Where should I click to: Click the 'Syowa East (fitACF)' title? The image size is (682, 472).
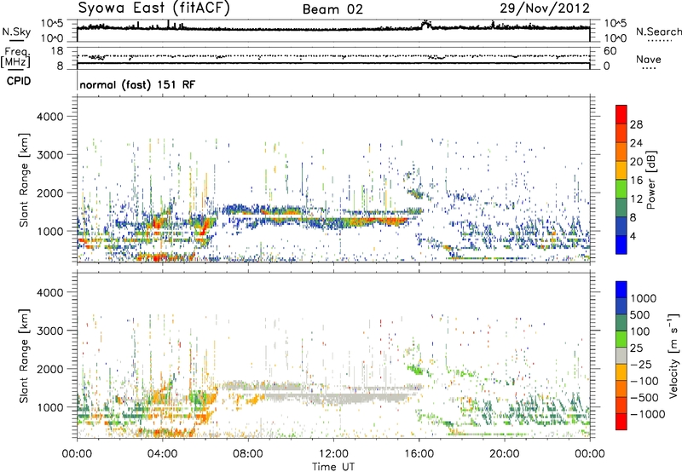point(154,8)
